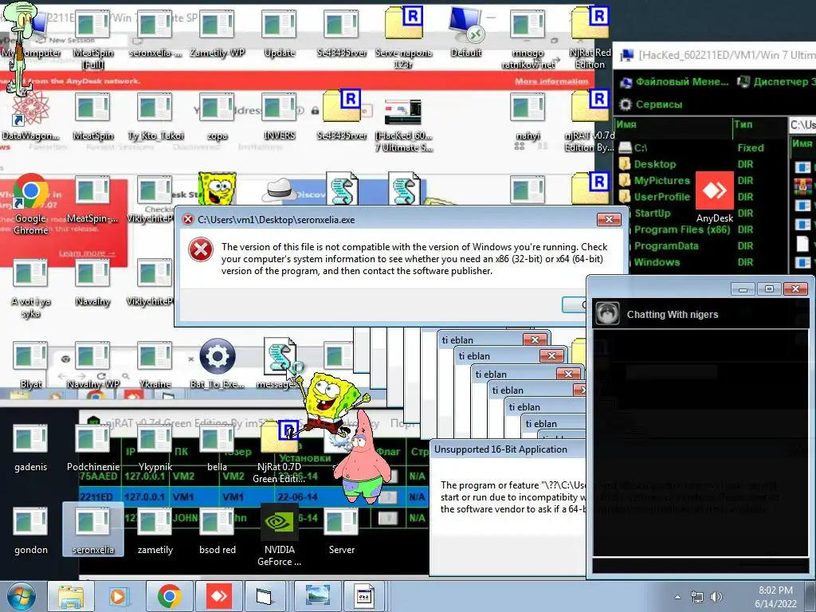Image resolution: width=816 pixels, height=612 pixels.
Task: Show hidden system tray icons
Action: click(677, 597)
